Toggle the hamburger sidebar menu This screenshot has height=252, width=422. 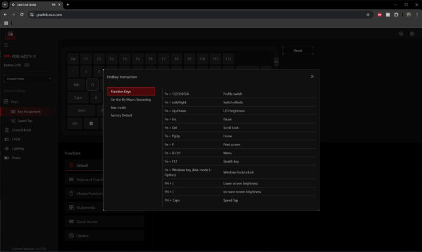[6, 45]
